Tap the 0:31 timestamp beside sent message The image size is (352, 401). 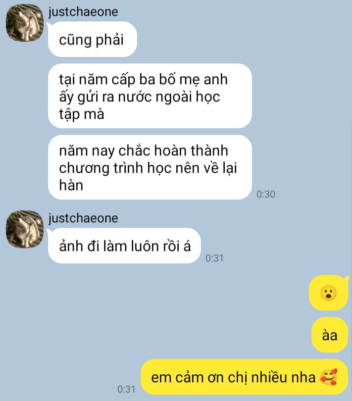(x=126, y=389)
